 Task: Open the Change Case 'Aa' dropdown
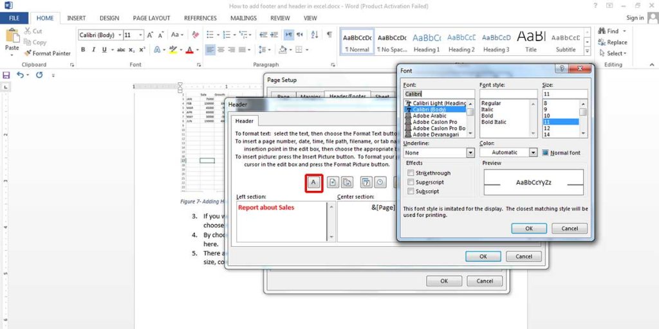[176, 35]
